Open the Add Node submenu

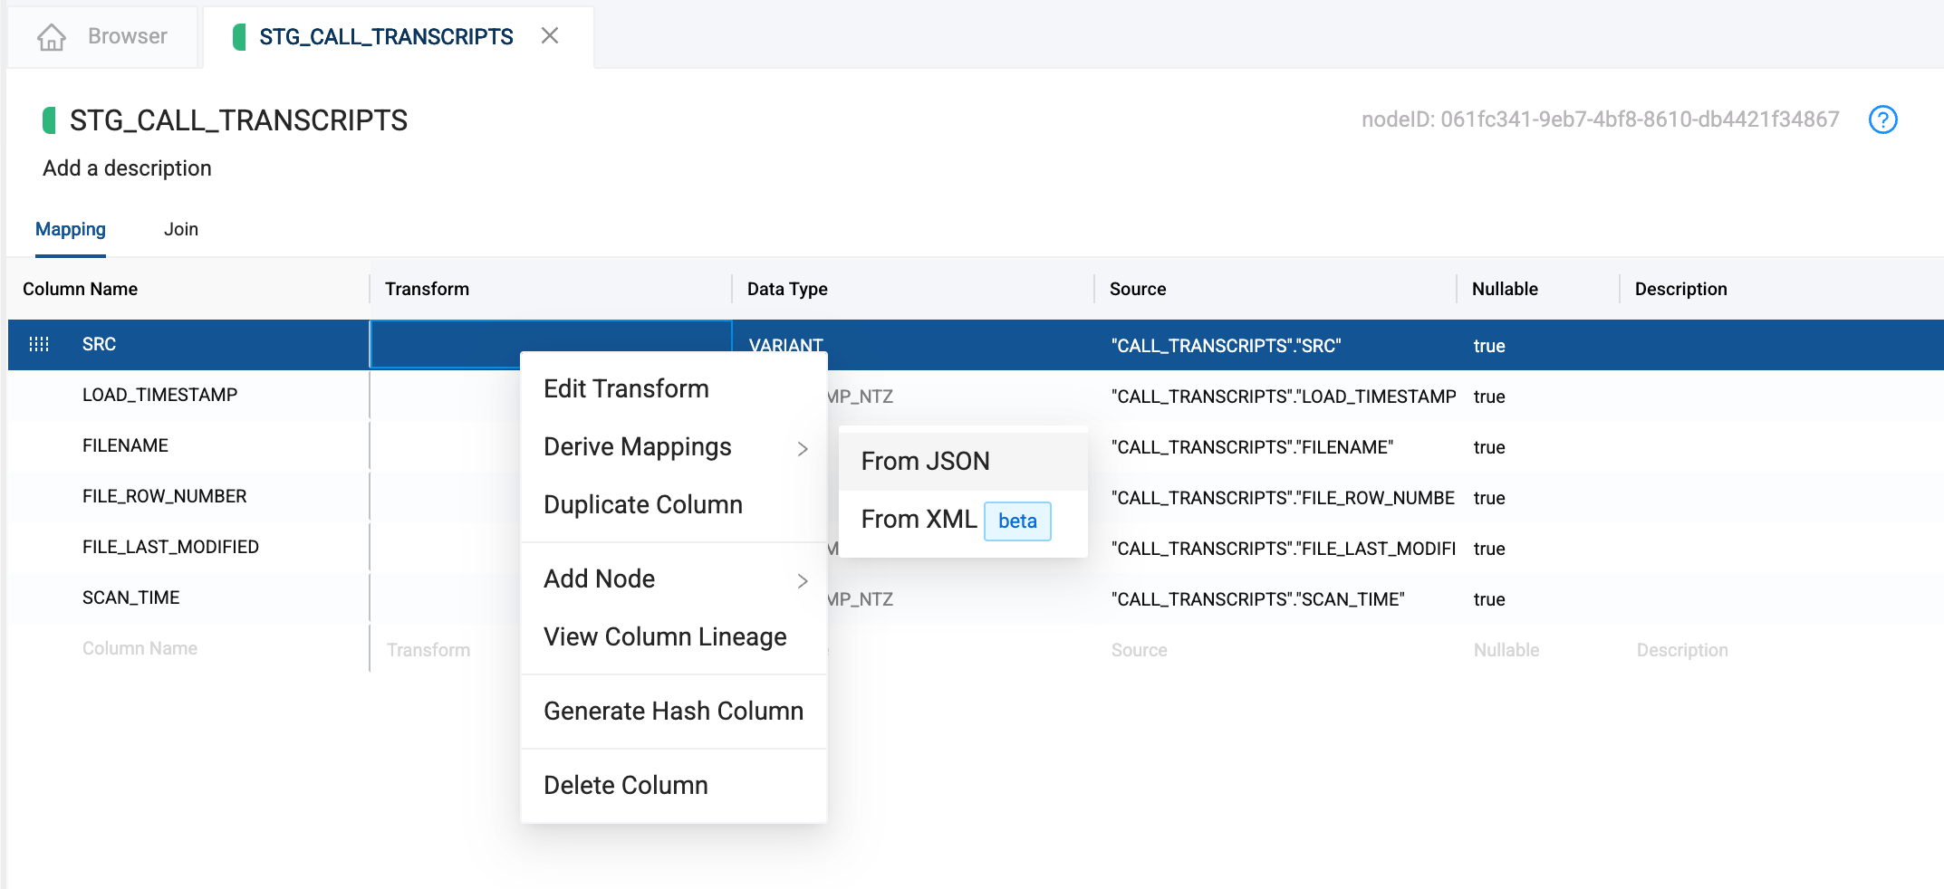tap(674, 579)
